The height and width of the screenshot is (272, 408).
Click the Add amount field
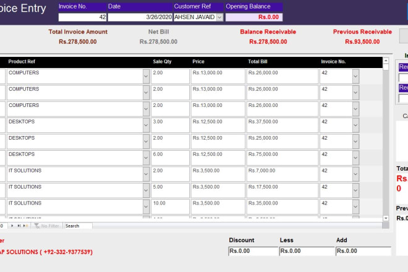coord(363,251)
